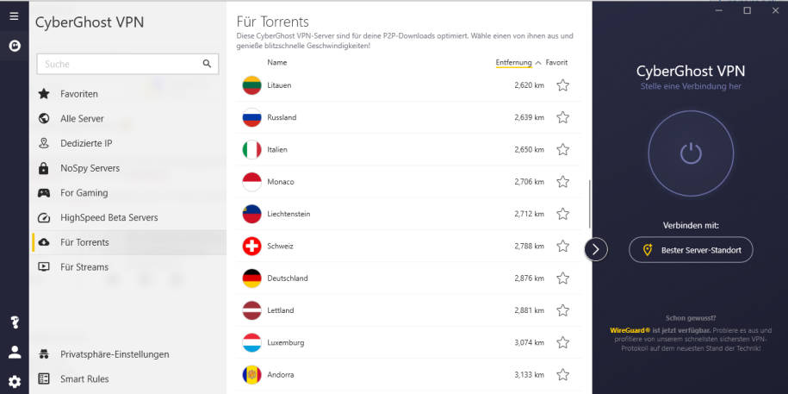Image resolution: width=788 pixels, height=394 pixels.
Task: Click into the Suche search field
Action: 119,64
